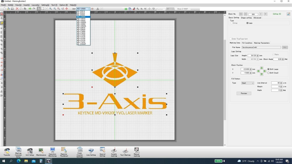
Task: Start Manual marking
Action: coord(136,152)
